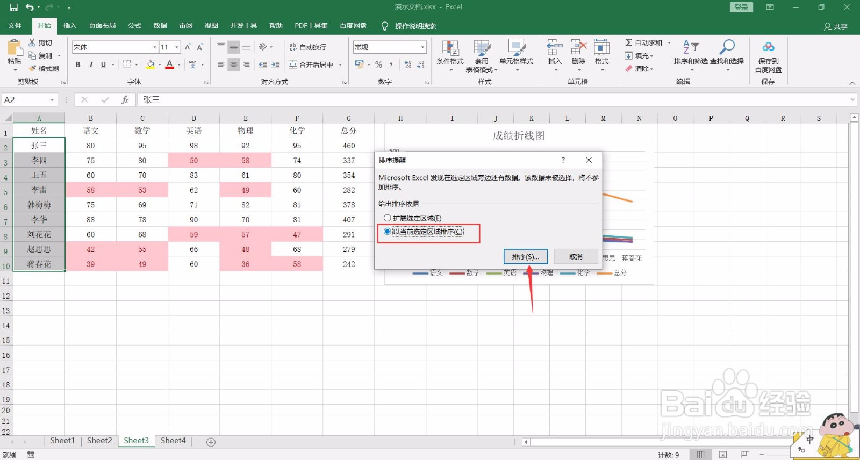Switch to the Data ribbon tab
Viewport: 860px width, 460px height.
coord(160,26)
